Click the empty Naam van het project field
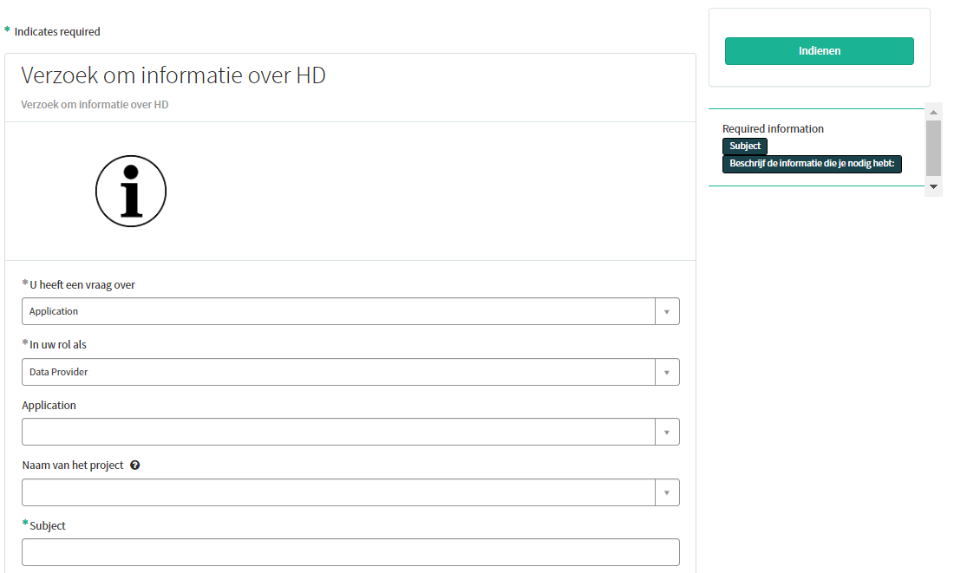The image size is (954, 573). [x=338, y=492]
